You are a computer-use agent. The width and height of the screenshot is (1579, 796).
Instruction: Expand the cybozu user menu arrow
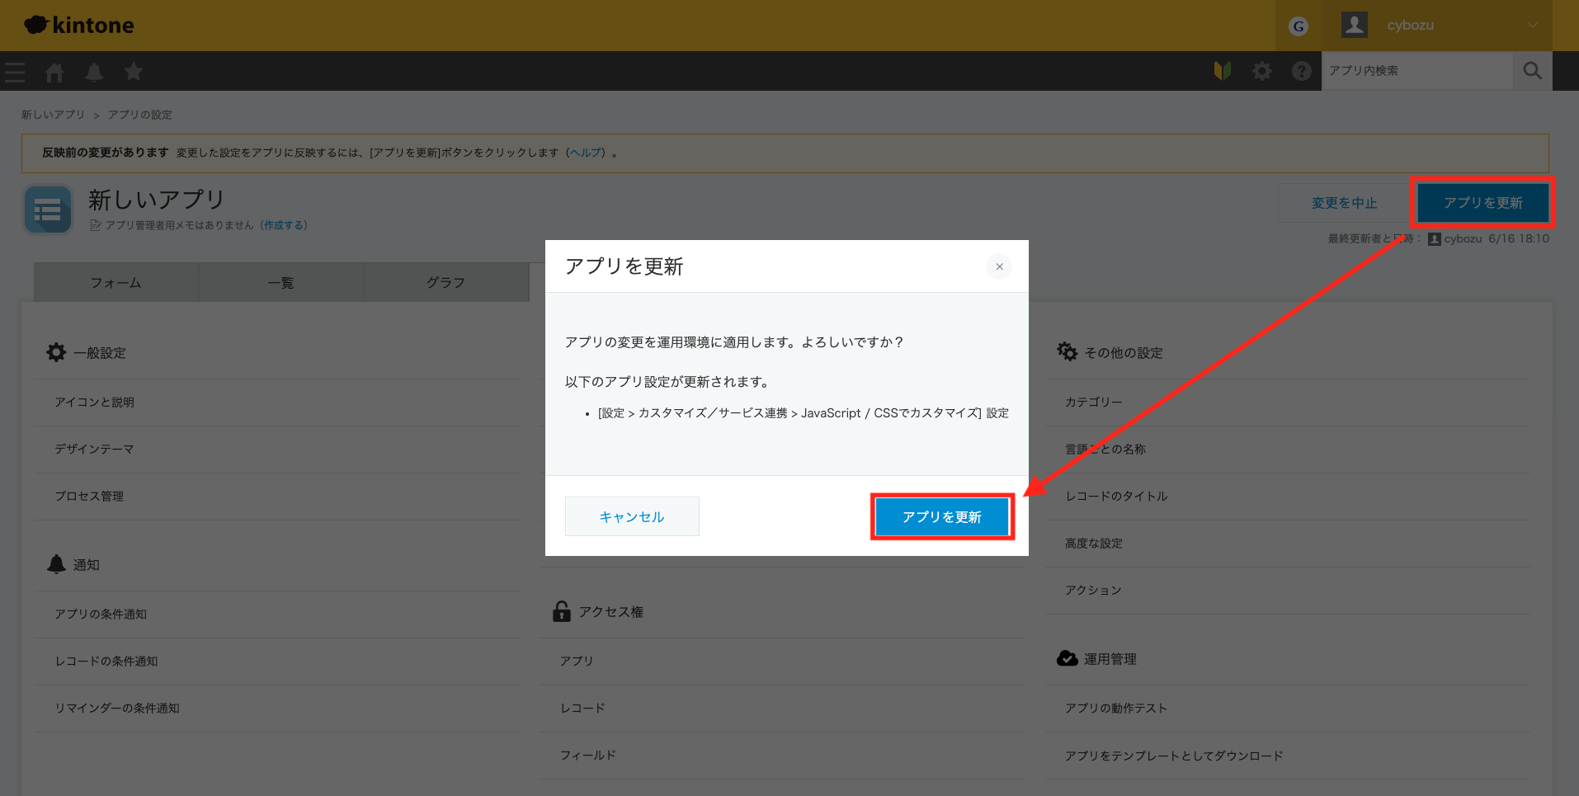(1532, 25)
